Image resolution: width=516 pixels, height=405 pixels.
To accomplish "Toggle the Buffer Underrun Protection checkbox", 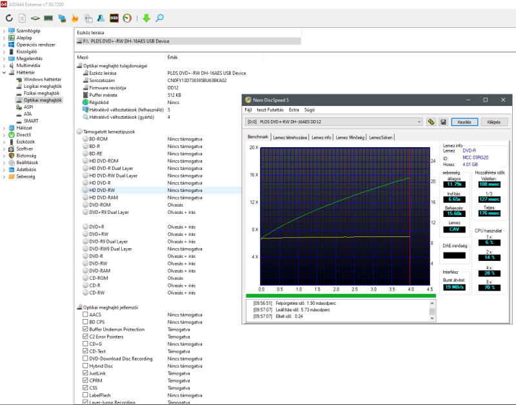I will 86,329.
